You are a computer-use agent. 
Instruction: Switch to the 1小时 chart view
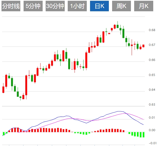[x=77, y=6]
